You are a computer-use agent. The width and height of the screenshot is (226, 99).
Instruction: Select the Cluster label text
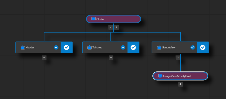pos(101,19)
